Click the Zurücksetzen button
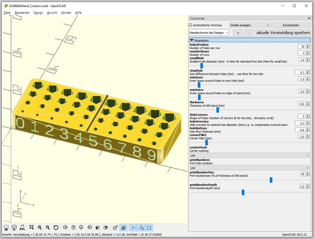The width and height of the screenshot is (314, 239). [x=291, y=25]
